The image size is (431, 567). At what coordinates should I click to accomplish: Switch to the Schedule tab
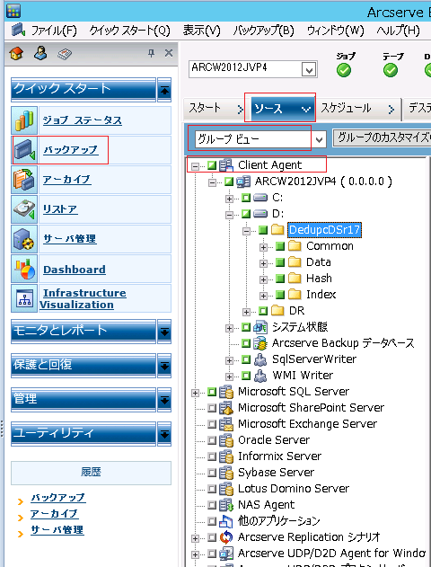click(359, 108)
